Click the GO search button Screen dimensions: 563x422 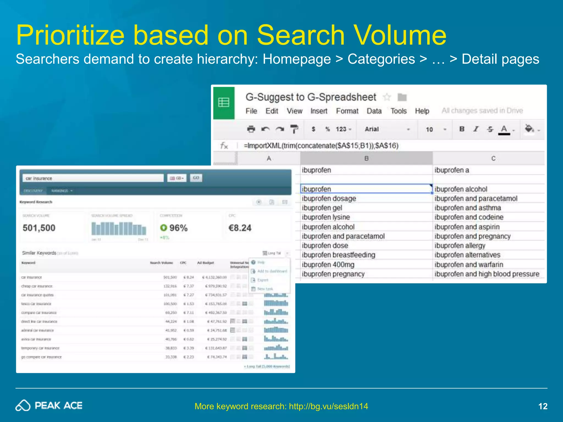pos(196,178)
